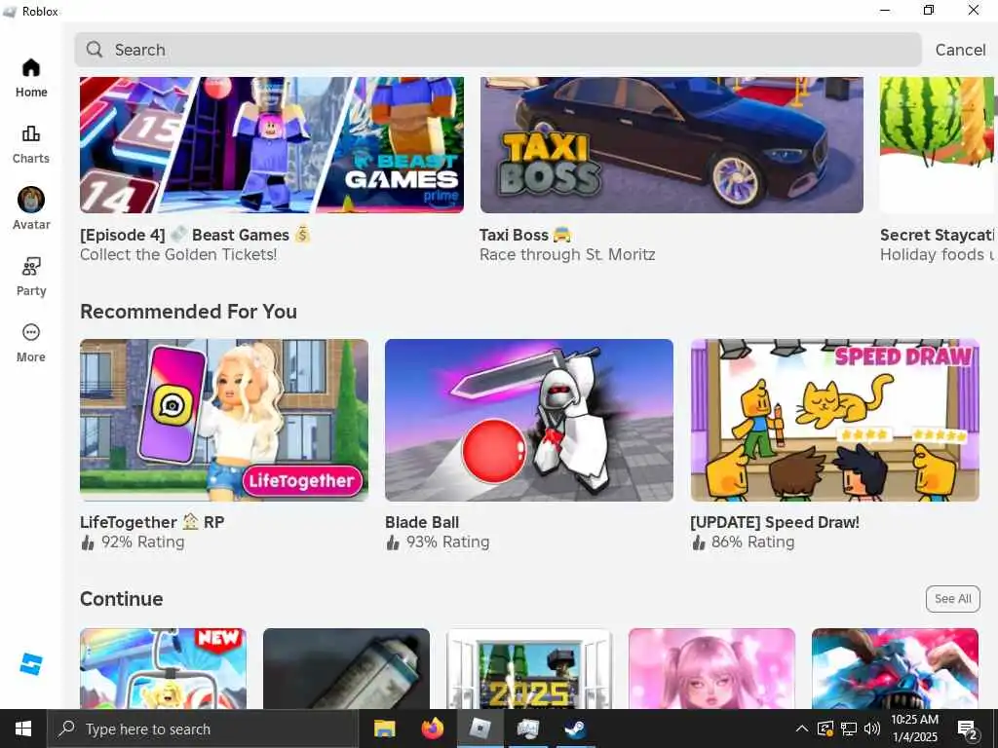Click the 'Continue' section heading

click(x=122, y=599)
